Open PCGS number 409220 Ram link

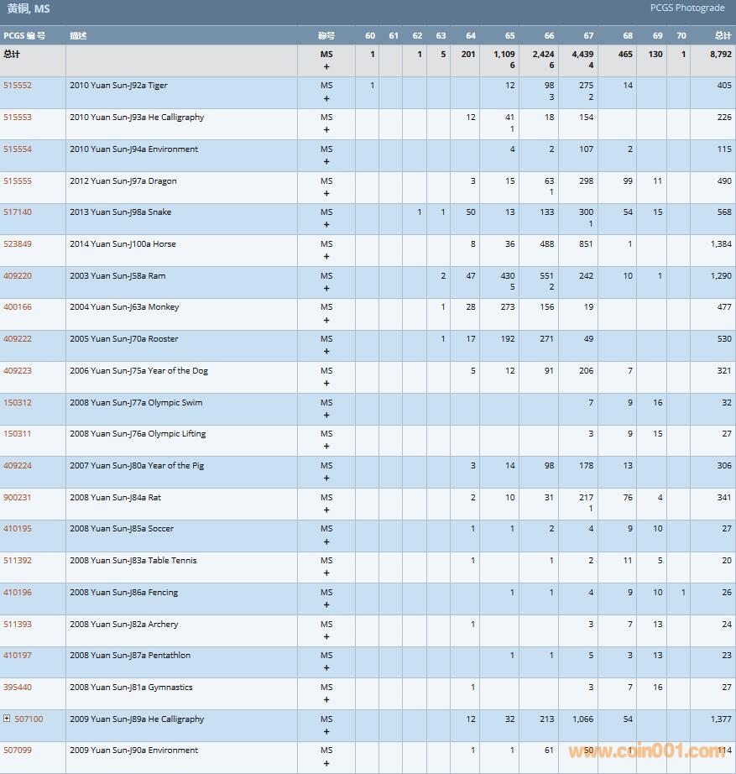pos(18,276)
